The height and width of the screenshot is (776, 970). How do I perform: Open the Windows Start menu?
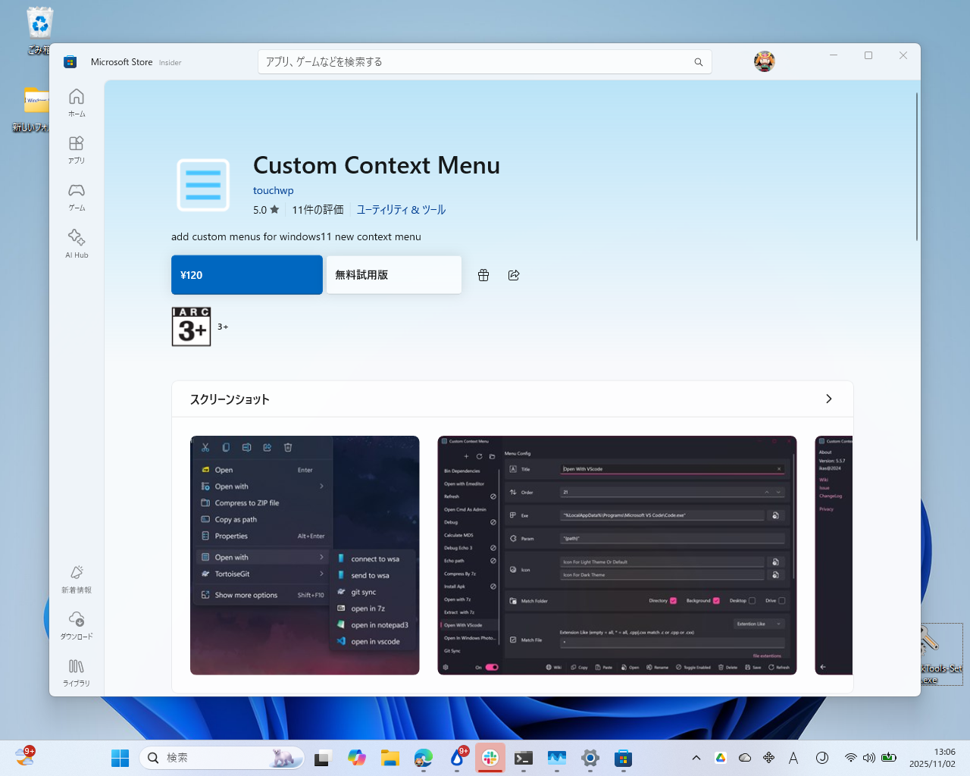120,758
